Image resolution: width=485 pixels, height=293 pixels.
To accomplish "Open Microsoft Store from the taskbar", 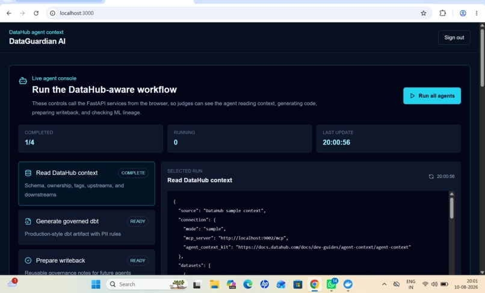I will pyautogui.click(x=297, y=284).
